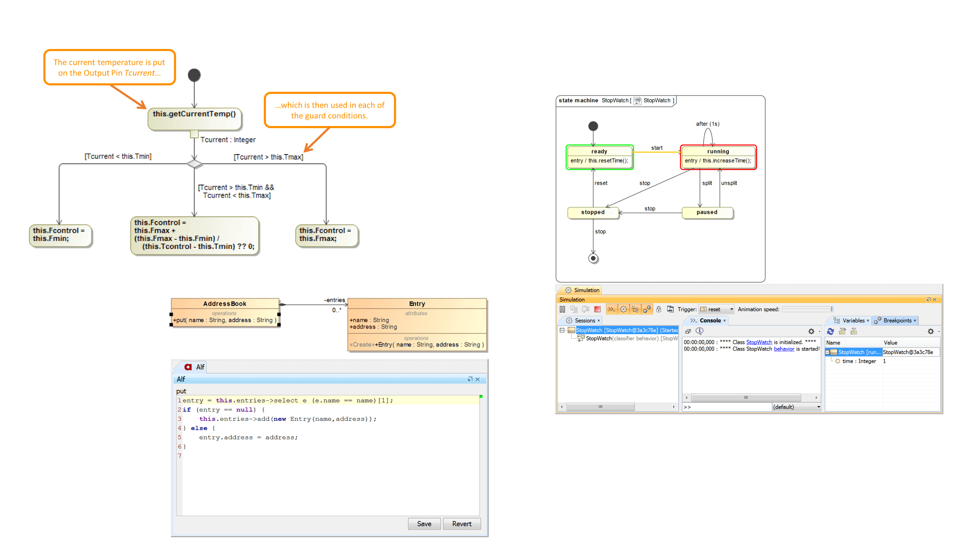Toggle the variables pane tree toolbar button
This screenshot has height=551, width=980.
635,309
